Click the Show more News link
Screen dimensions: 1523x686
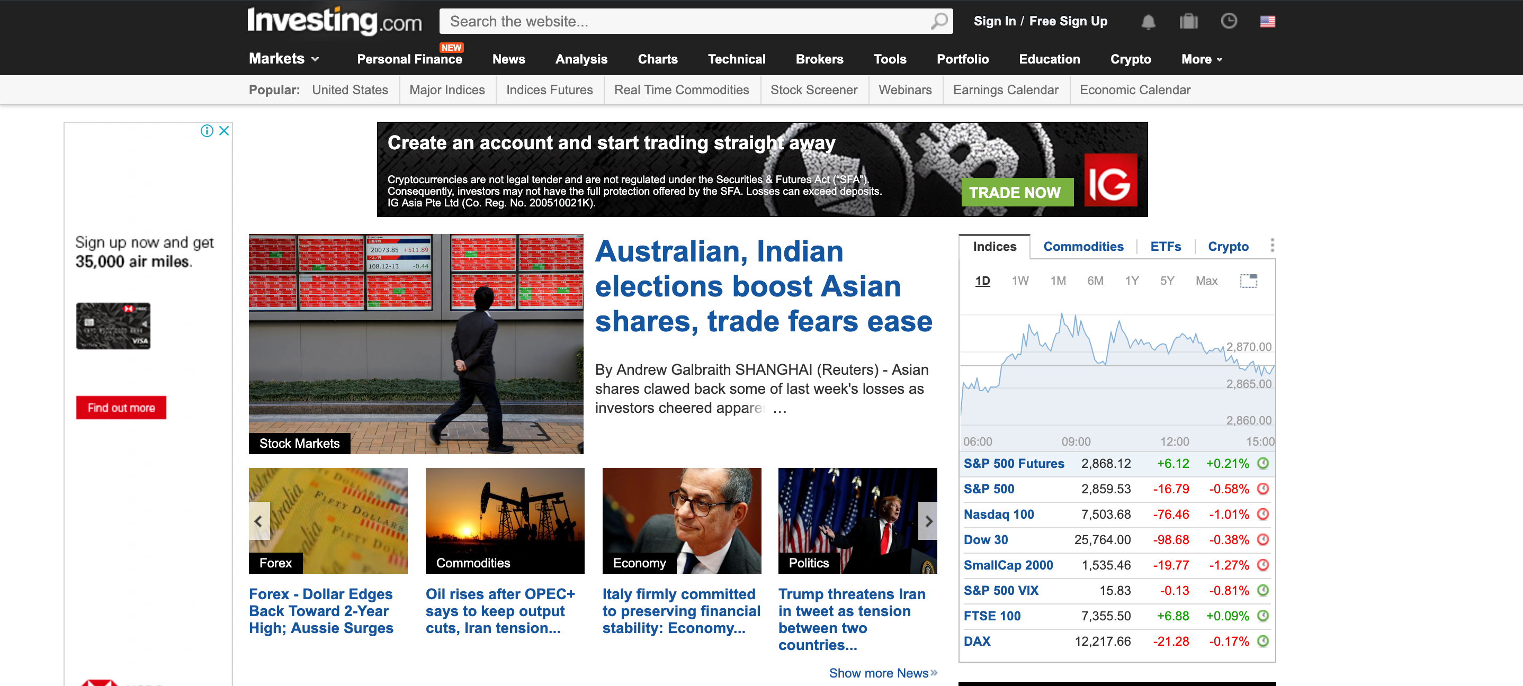(883, 673)
